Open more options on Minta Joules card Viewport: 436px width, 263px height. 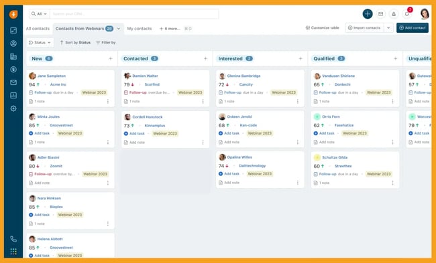click(108, 142)
